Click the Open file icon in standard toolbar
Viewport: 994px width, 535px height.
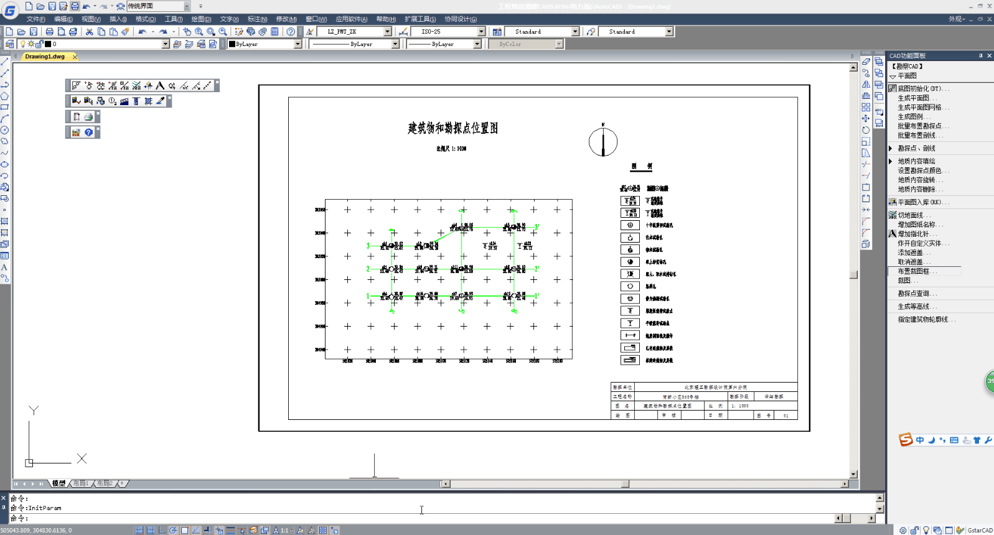21,32
